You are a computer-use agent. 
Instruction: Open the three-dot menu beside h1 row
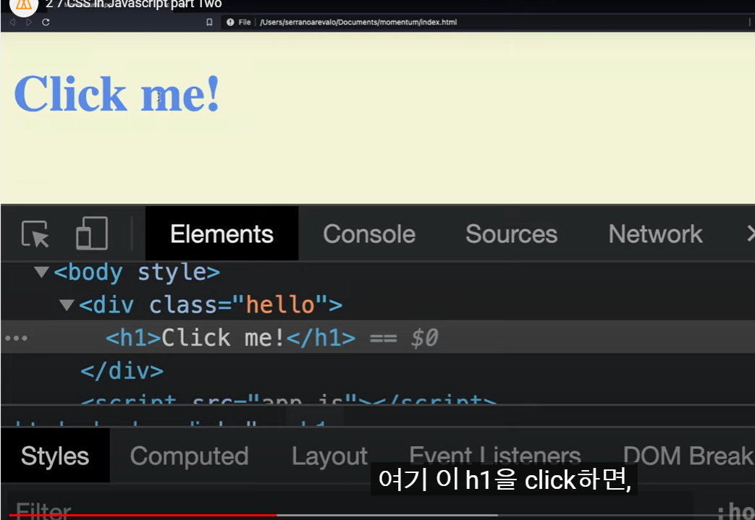tap(17, 338)
